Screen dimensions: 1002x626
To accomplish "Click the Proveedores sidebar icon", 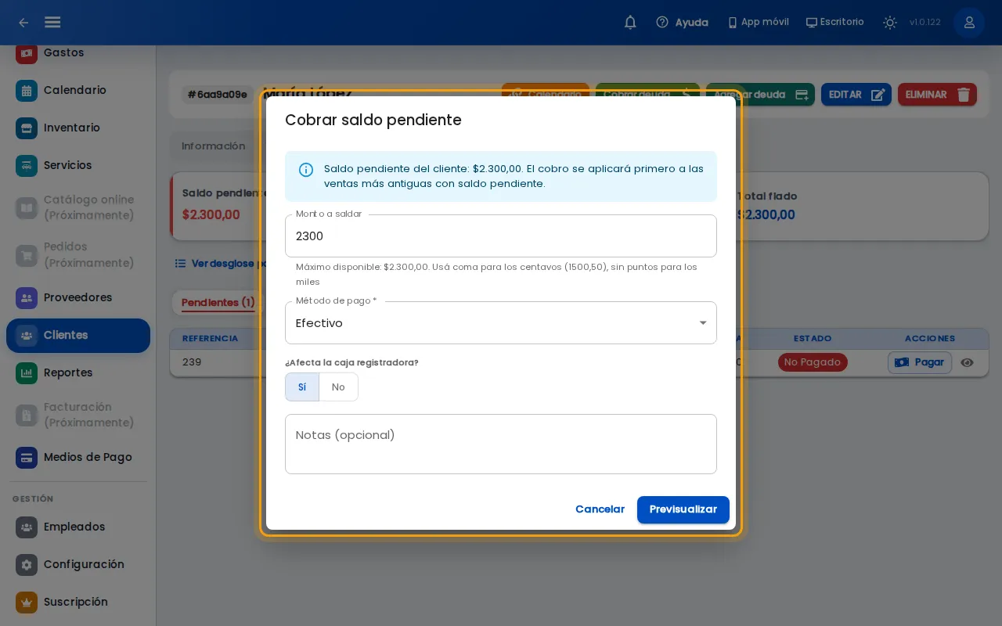I will click(27, 297).
